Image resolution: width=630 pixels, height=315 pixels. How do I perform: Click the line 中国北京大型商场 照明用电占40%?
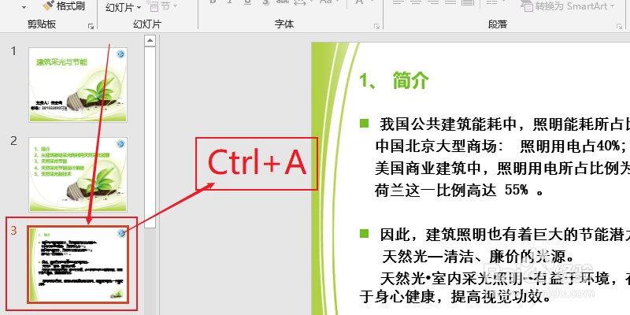point(500,146)
